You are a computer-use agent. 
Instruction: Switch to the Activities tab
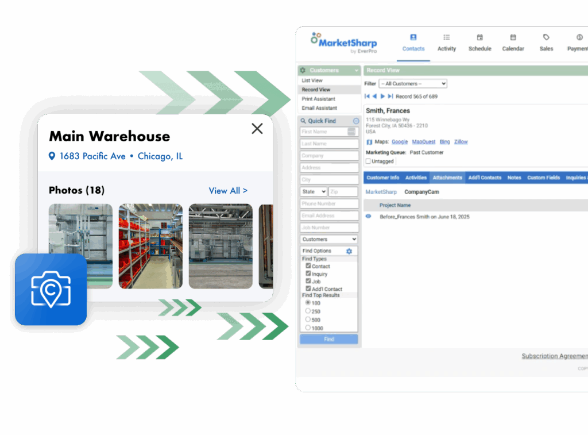click(416, 178)
